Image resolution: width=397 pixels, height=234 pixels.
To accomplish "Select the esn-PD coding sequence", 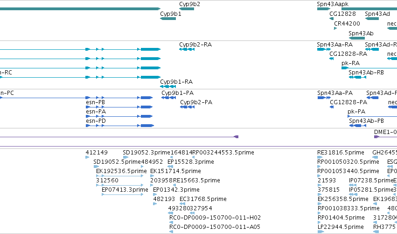I will pyautogui.click(x=96, y=121).
